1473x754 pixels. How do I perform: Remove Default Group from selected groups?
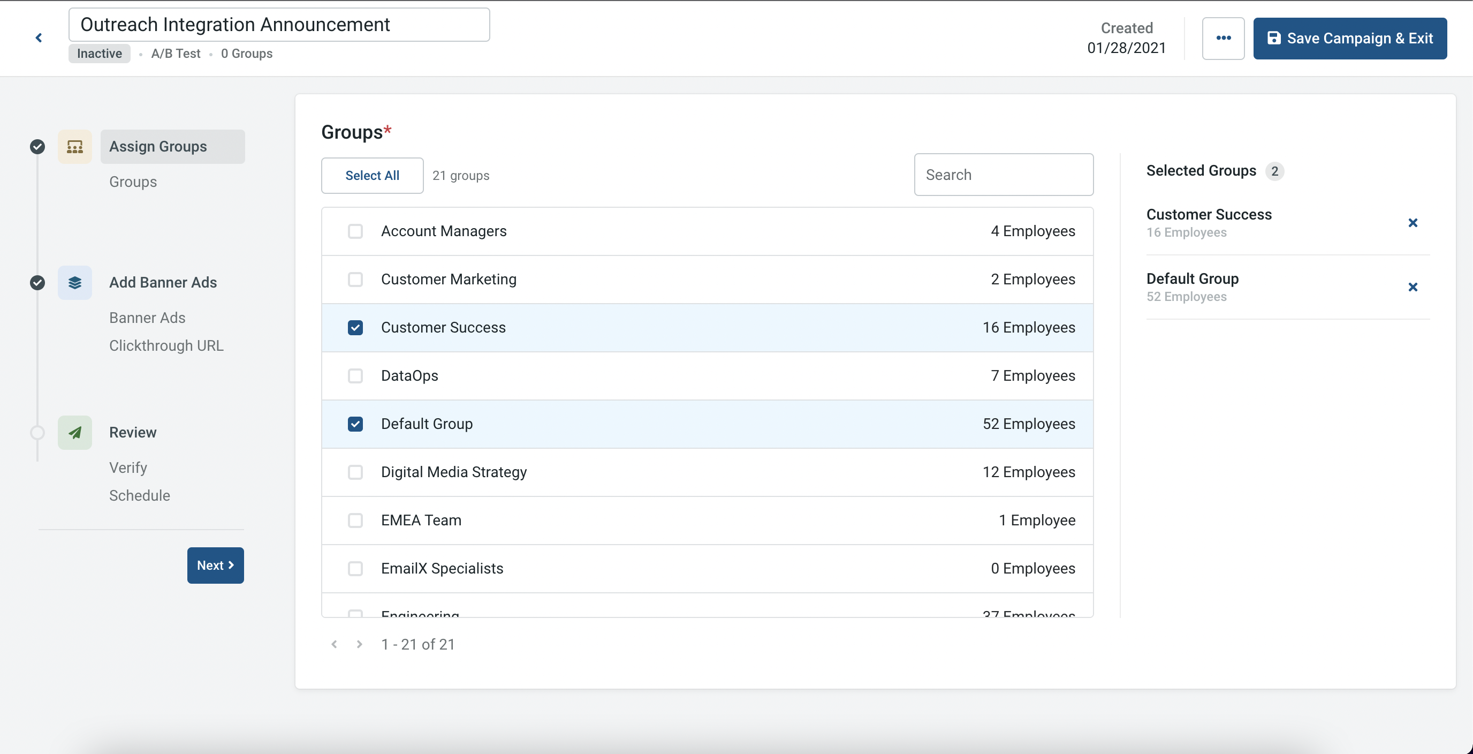pyautogui.click(x=1413, y=287)
